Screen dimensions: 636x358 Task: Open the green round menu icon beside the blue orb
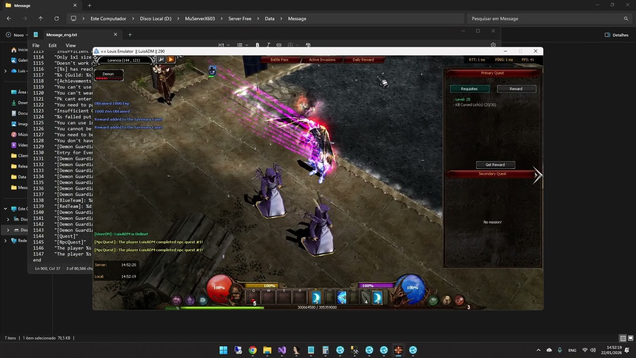(433, 300)
